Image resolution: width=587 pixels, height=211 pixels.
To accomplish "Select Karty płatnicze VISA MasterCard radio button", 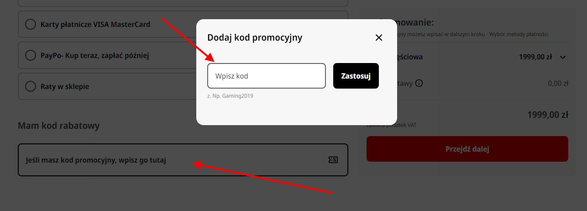I will [x=31, y=24].
